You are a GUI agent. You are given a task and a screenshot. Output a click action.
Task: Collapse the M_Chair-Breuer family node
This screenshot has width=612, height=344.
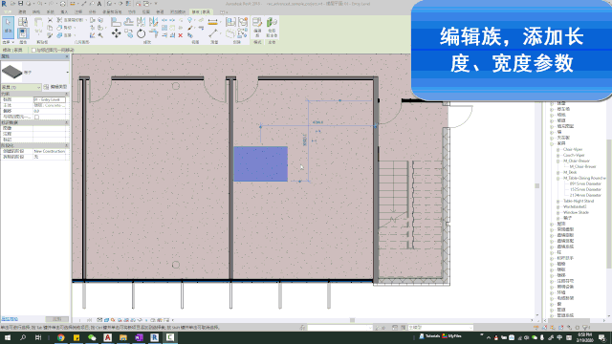(x=558, y=161)
